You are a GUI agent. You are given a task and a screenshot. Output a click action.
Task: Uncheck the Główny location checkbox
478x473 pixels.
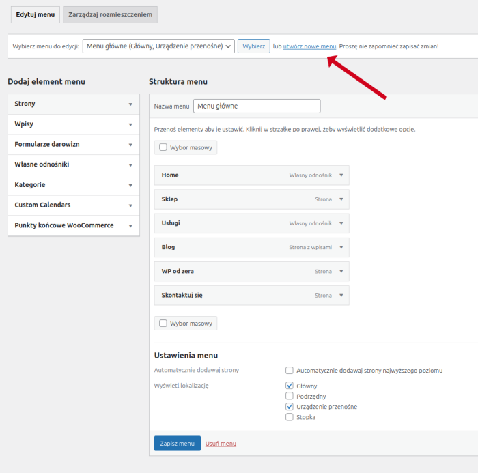pos(290,386)
